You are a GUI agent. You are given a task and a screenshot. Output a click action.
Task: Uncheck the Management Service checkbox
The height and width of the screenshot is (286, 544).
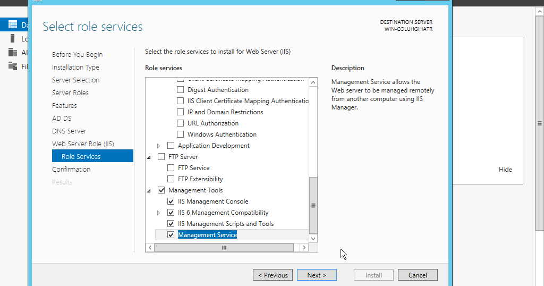171,235
